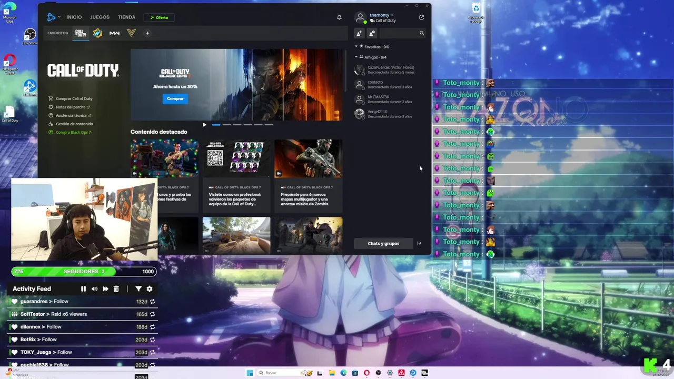
Task: Expand the themonty account dropdown
Action: click(x=382, y=15)
